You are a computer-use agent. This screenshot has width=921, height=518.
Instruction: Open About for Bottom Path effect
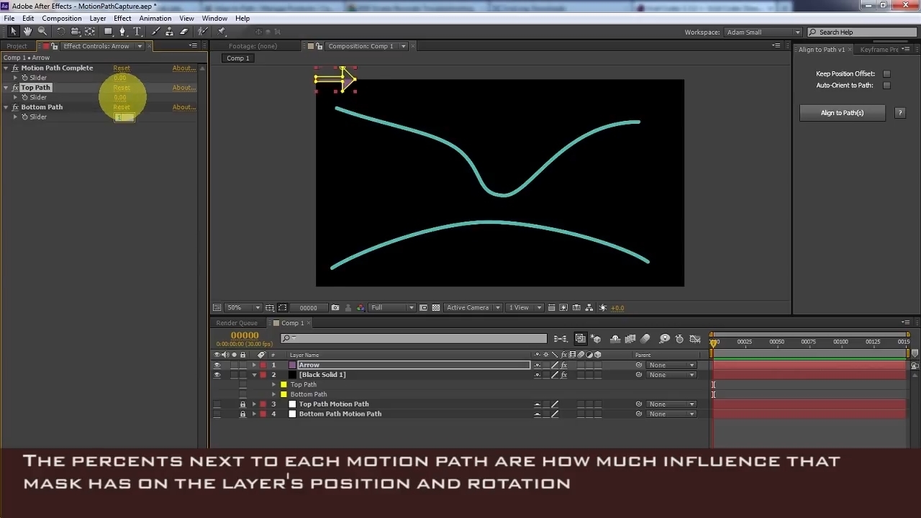click(x=183, y=107)
